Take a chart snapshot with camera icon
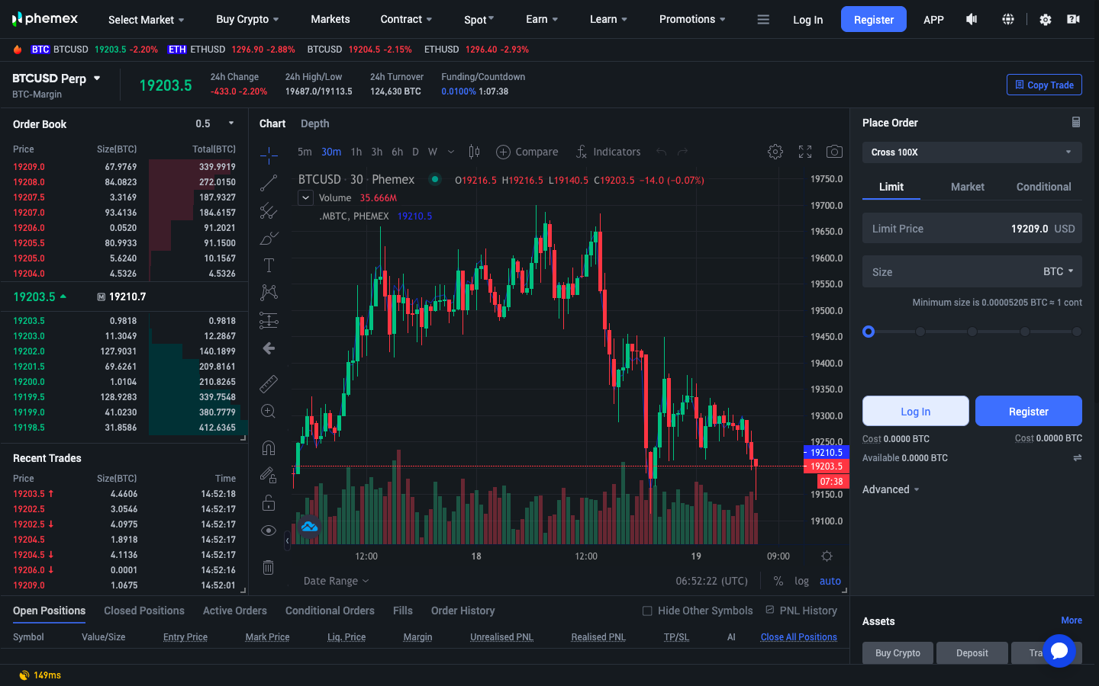Screen dimensions: 1099x686 tap(834, 152)
